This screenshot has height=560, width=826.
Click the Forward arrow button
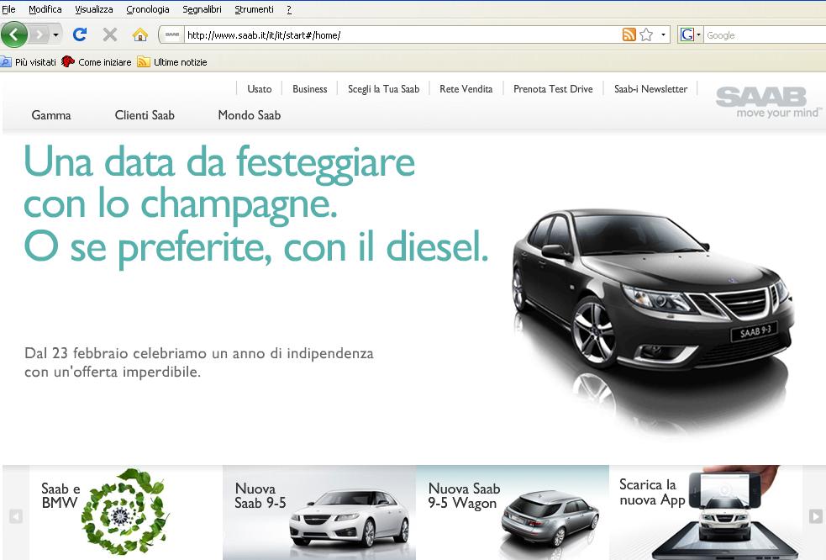39,34
